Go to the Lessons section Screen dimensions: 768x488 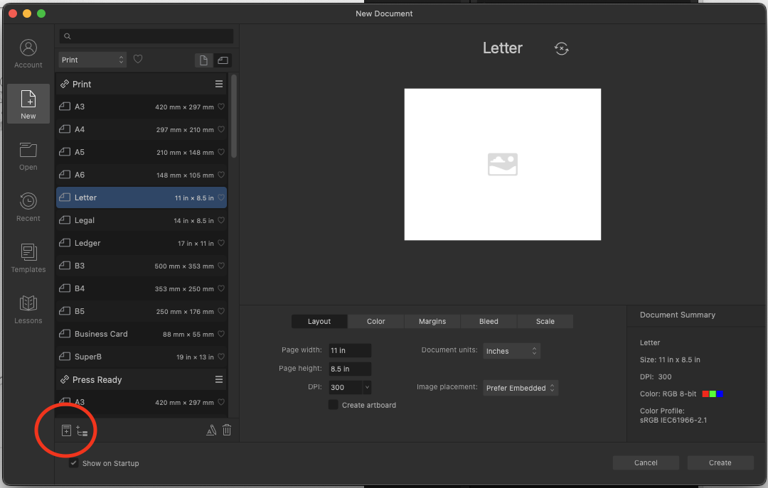(28, 309)
